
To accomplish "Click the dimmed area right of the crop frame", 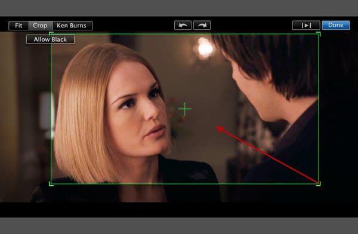I will coord(339,116).
